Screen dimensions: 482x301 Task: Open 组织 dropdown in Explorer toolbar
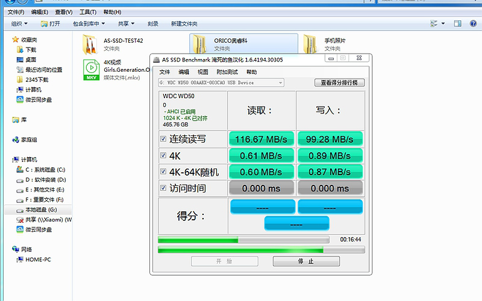click(19, 23)
